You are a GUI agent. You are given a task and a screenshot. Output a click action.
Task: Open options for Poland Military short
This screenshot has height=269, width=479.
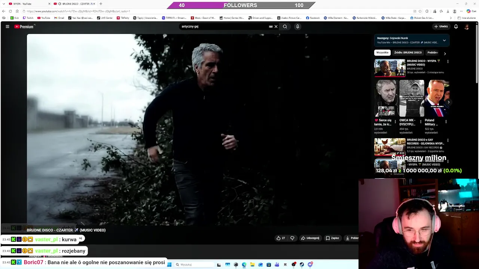pyautogui.click(x=446, y=122)
